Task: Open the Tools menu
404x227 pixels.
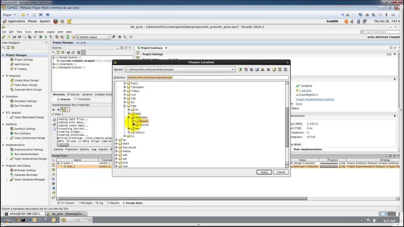Action: pyautogui.click(x=28, y=32)
